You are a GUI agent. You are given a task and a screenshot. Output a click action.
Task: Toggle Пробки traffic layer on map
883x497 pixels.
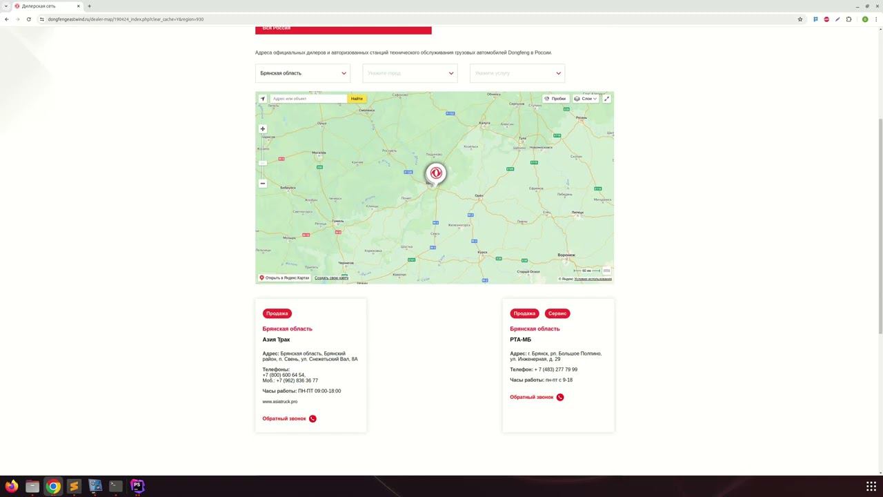[555, 99]
